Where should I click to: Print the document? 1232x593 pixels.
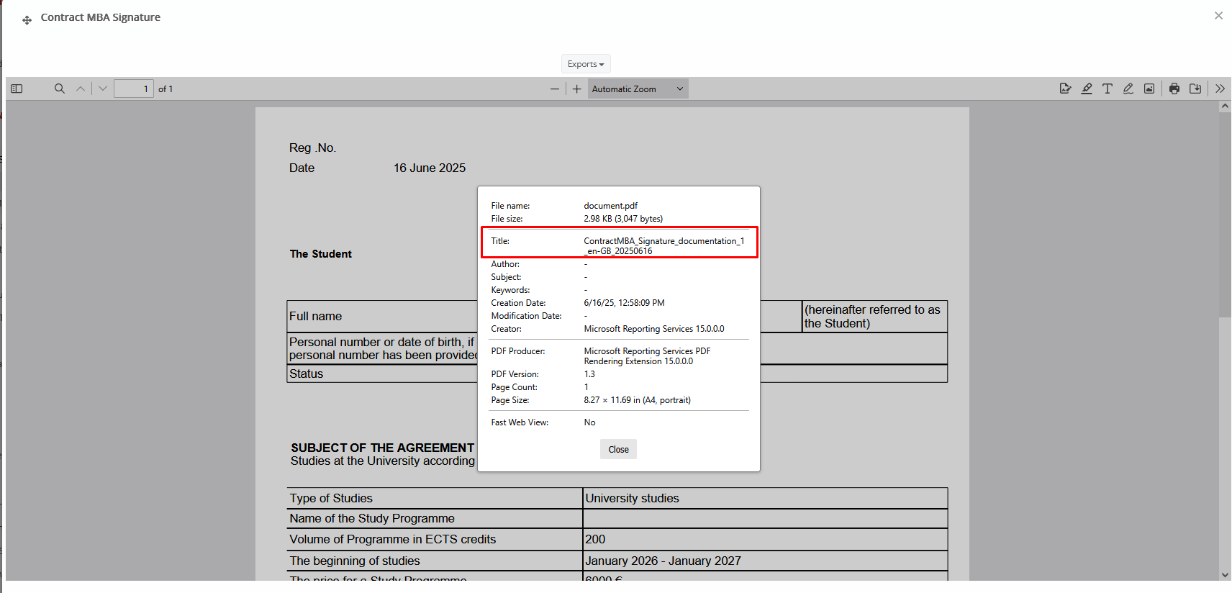click(1174, 89)
